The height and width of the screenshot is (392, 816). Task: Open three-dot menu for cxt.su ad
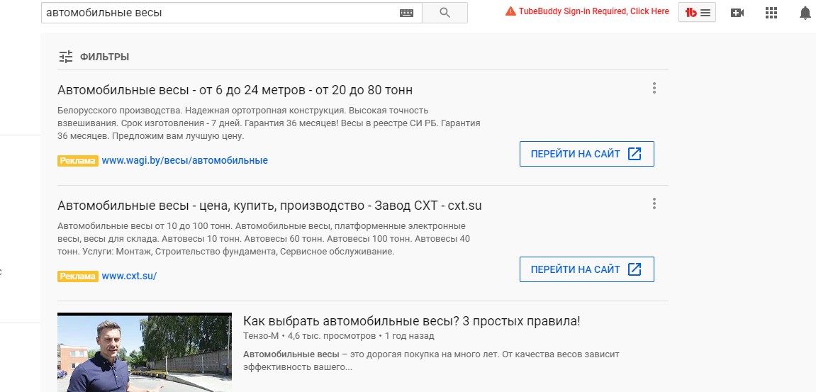[654, 203]
